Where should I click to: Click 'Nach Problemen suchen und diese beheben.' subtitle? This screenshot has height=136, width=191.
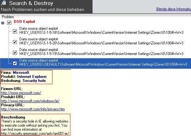(x=43, y=9)
